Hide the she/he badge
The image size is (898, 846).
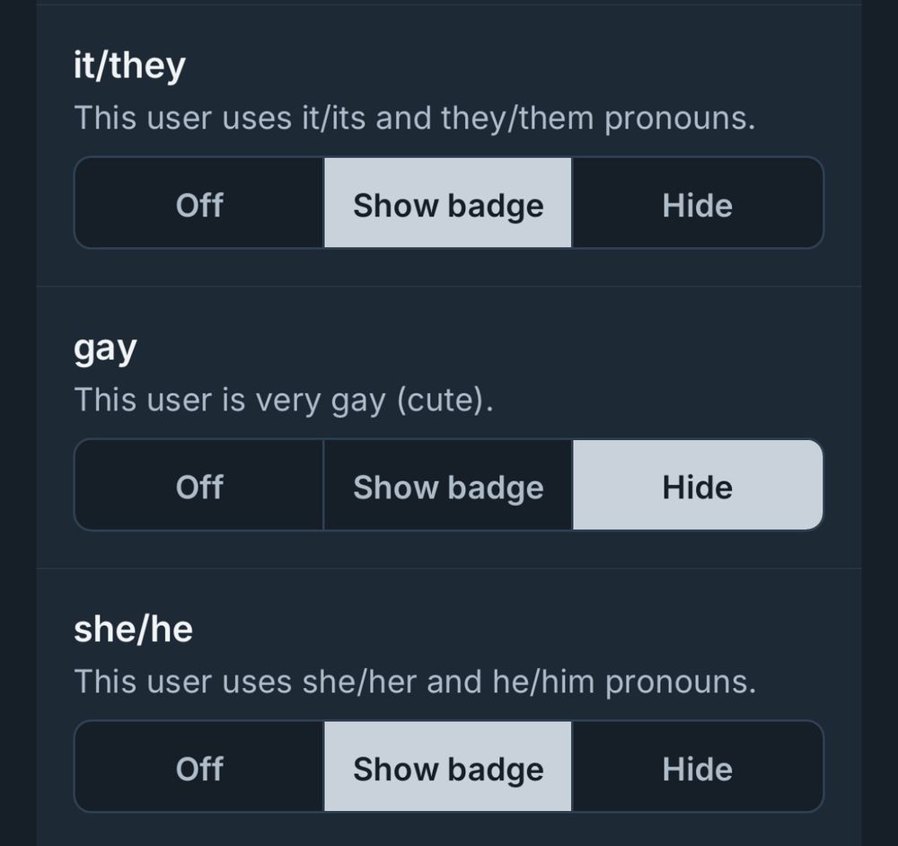tap(698, 768)
